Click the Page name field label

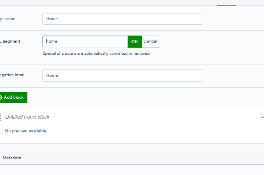(x=8, y=19)
